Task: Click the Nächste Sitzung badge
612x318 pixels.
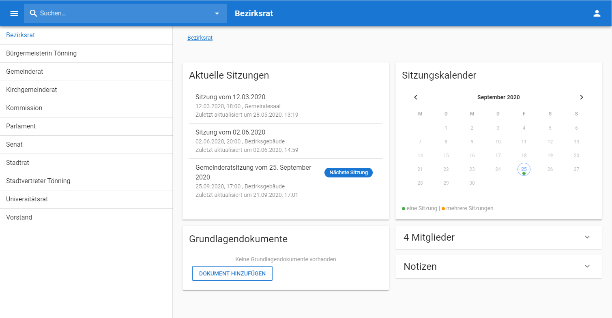Action: tap(348, 173)
